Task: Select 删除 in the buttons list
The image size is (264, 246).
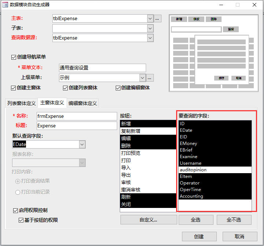Action: coord(148,146)
